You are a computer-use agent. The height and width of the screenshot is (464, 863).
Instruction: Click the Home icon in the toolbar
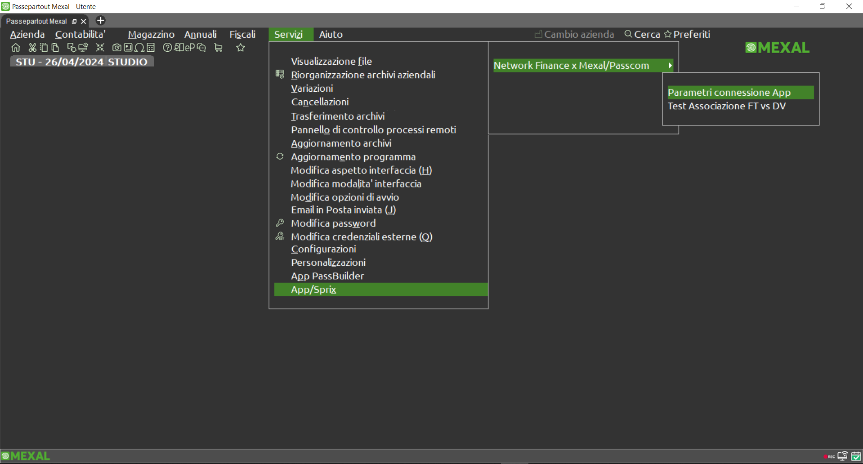16,48
